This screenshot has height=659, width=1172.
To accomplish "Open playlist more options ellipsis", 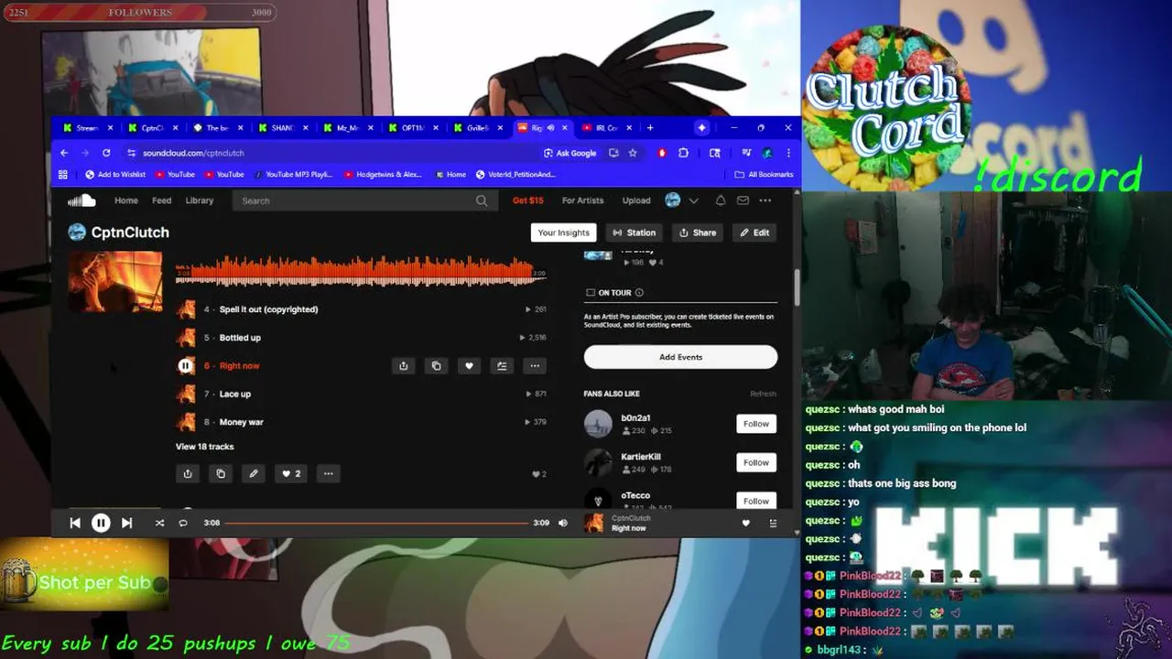I will (x=328, y=474).
